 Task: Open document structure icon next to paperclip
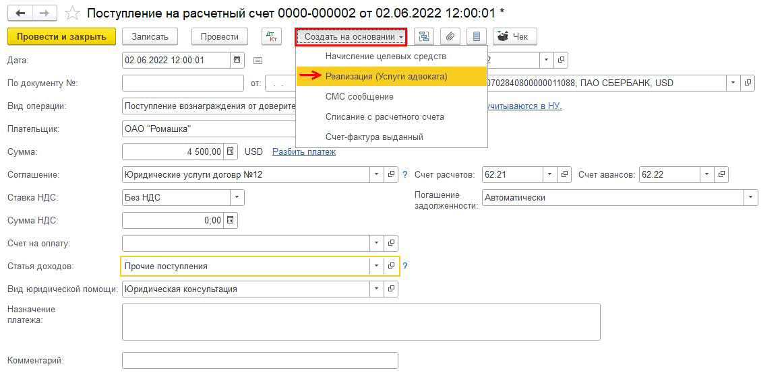click(x=423, y=36)
